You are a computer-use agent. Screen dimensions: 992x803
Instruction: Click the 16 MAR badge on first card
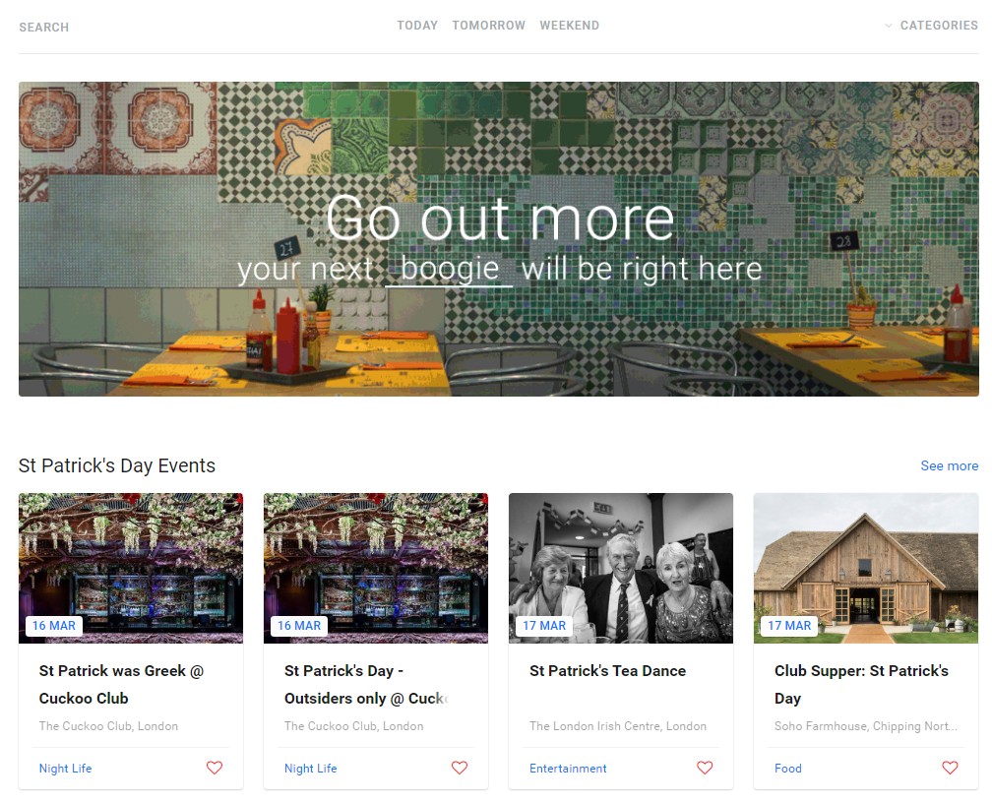pyautogui.click(x=54, y=626)
